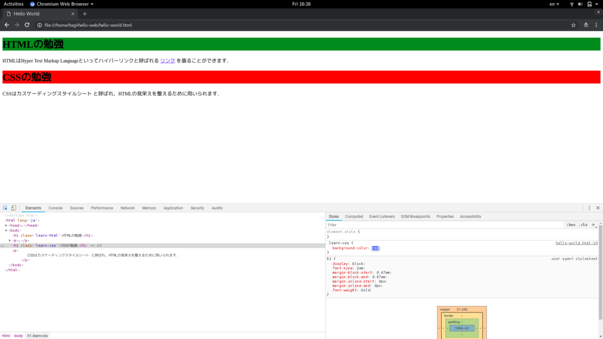Viewport: 603px width, 339px height.
Task: Bookmark this page with the star icon
Action: 574,25
